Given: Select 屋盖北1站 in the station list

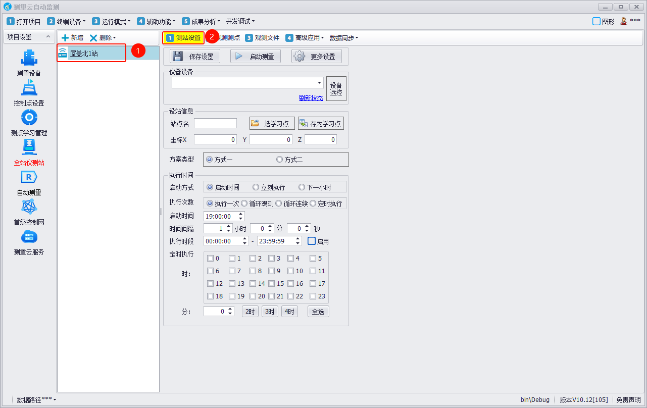Looking at the screenshot, I should (84, 54).
